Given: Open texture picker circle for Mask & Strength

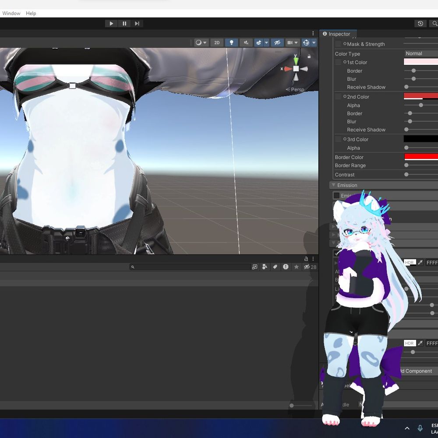Looking at the screenshot, I should coord(345,43).
